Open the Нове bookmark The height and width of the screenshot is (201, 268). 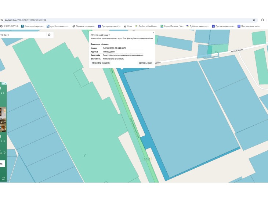[128, 26]
